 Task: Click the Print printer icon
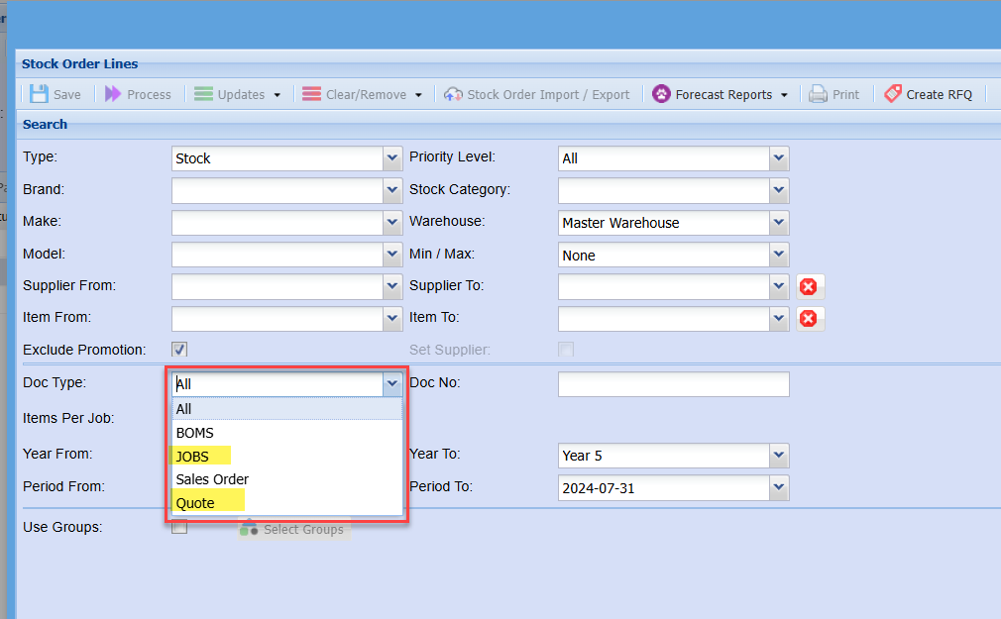coord(818,94)
